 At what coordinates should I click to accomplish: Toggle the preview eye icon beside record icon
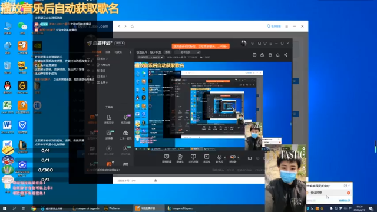coord(257,158)
